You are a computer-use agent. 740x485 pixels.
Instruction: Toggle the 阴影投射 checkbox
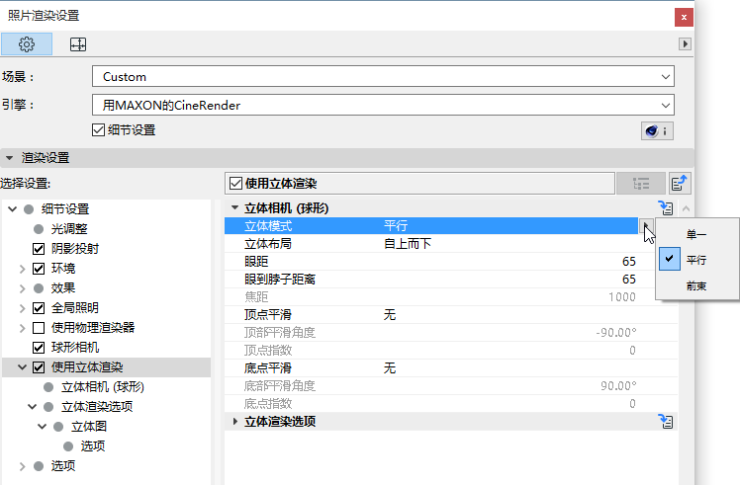click(39, 248)
